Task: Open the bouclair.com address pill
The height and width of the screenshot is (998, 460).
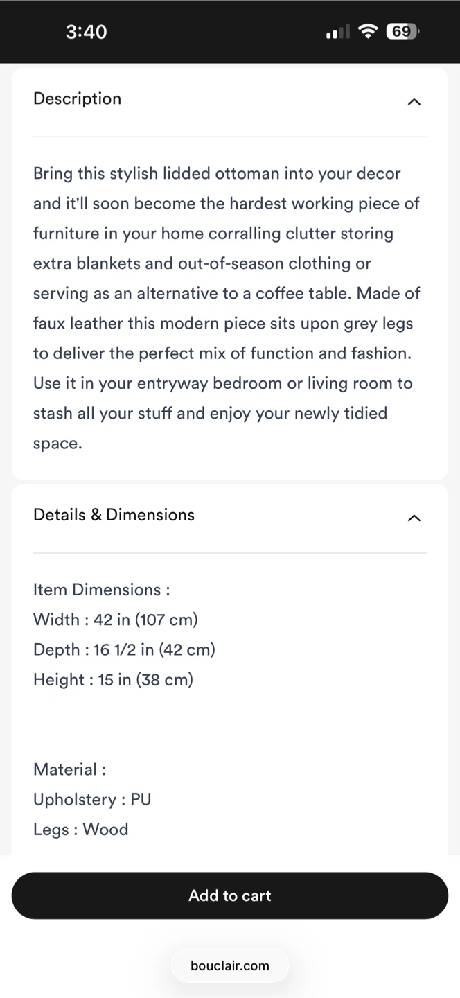Action: (230, 965)
